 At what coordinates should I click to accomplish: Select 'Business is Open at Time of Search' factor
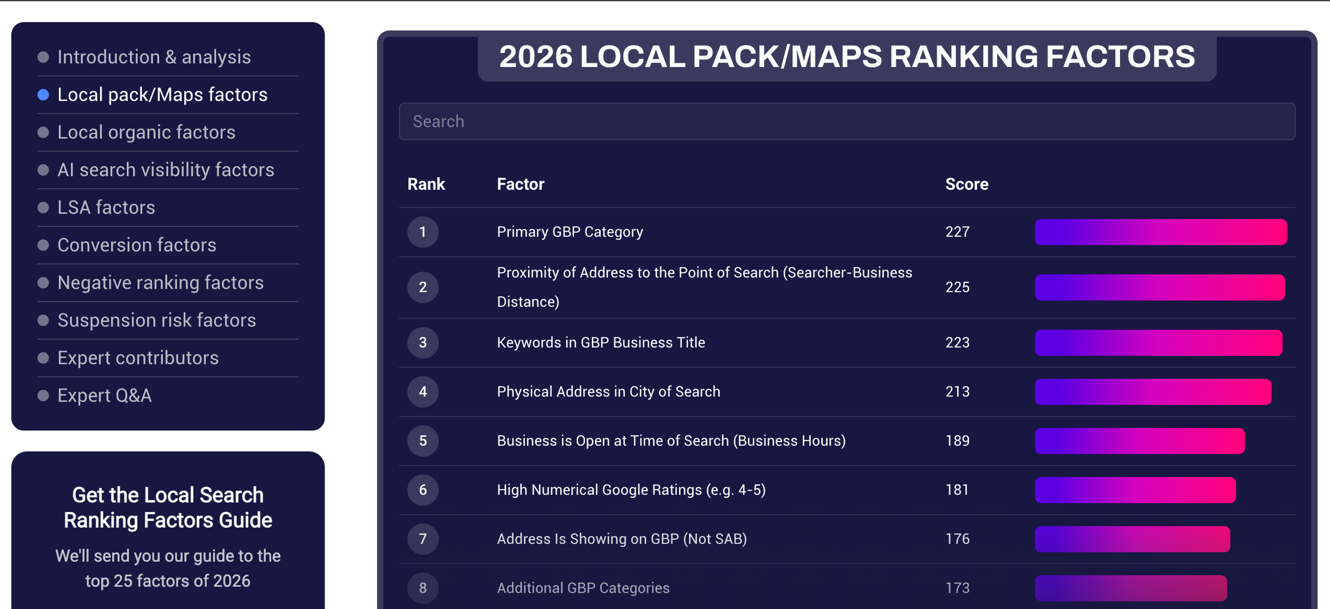[x=671, y=441]
